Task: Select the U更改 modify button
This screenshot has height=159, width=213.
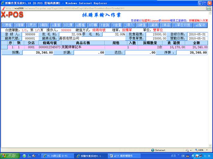Action: [32, 25]
